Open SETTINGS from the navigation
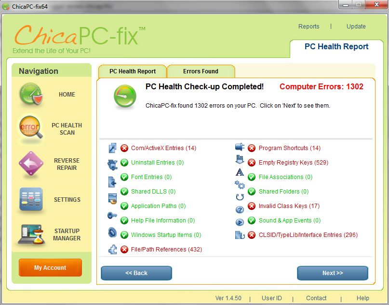The image size is (389, 305). 67,200
